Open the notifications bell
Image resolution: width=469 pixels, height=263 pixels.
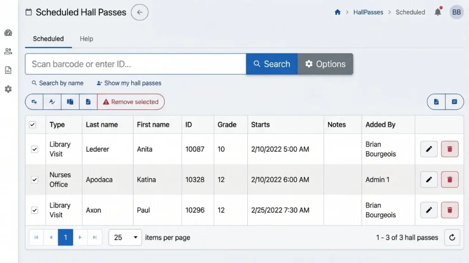point(438,12)
